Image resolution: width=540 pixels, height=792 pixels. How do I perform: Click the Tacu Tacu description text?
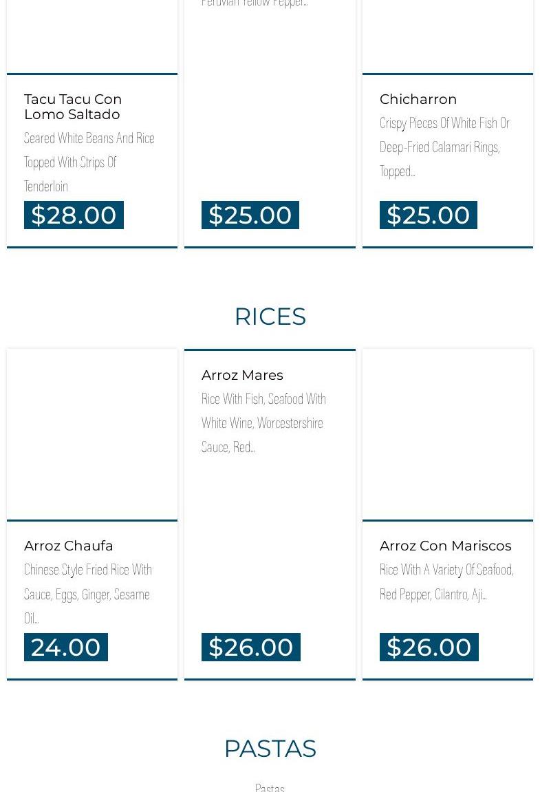point(89,162)
